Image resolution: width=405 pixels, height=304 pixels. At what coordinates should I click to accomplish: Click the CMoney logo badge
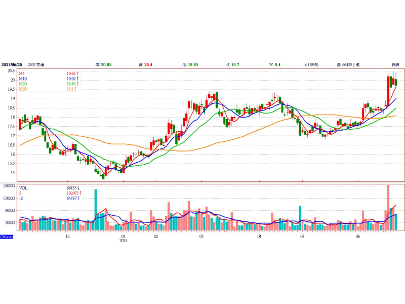pos(7,237)
